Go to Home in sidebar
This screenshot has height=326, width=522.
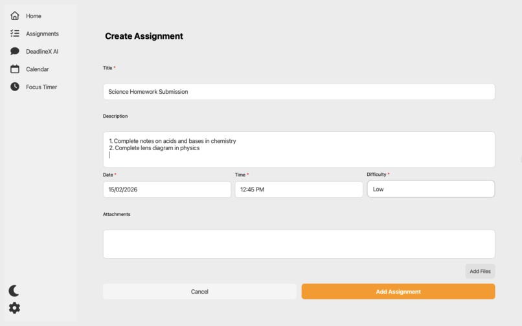click(34, 16)
